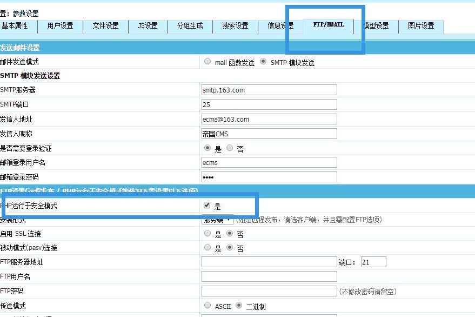
Task: Set 是否需要登录验证 to 否
Action: (x=229, y=148)
